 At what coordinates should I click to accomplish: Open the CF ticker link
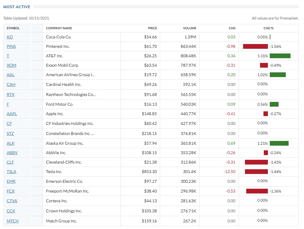pyautogui.click(x=9, y=124)
